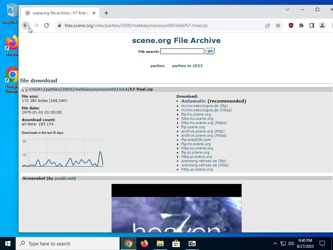Open Microsoft Store from the taskbar
333x250 pixels.
(x=176, y=243)
